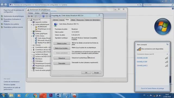Open Adobe Premiere from the taskbar
Screen dimensions: 174x98
click(x=51, y=95)
